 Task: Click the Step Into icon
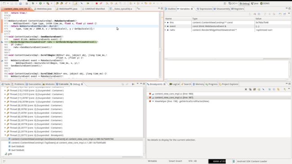tap(107, 3)
